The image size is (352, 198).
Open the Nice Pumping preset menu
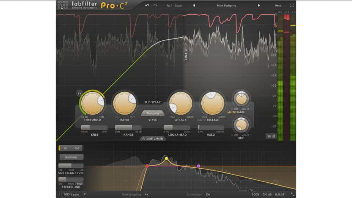(226, 5)
